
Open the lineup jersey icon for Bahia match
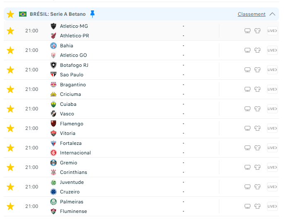click(257, 50)
